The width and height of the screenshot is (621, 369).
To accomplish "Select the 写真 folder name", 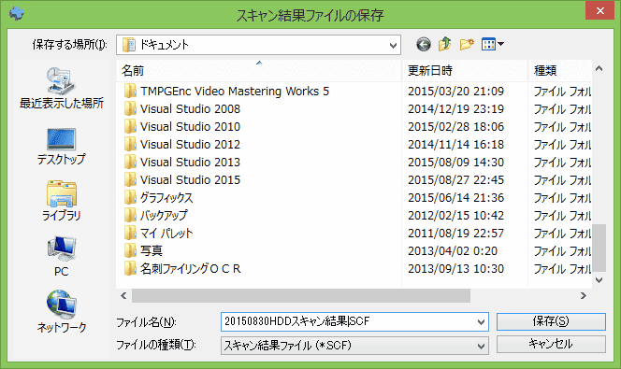I will [152, 251].
